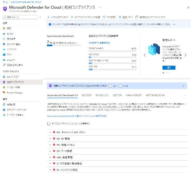Focus the 検索 (Ctrl+/) search field
The width and height of the screenshot is (191, 173).
pyautogui.click(x=20, y=17)
